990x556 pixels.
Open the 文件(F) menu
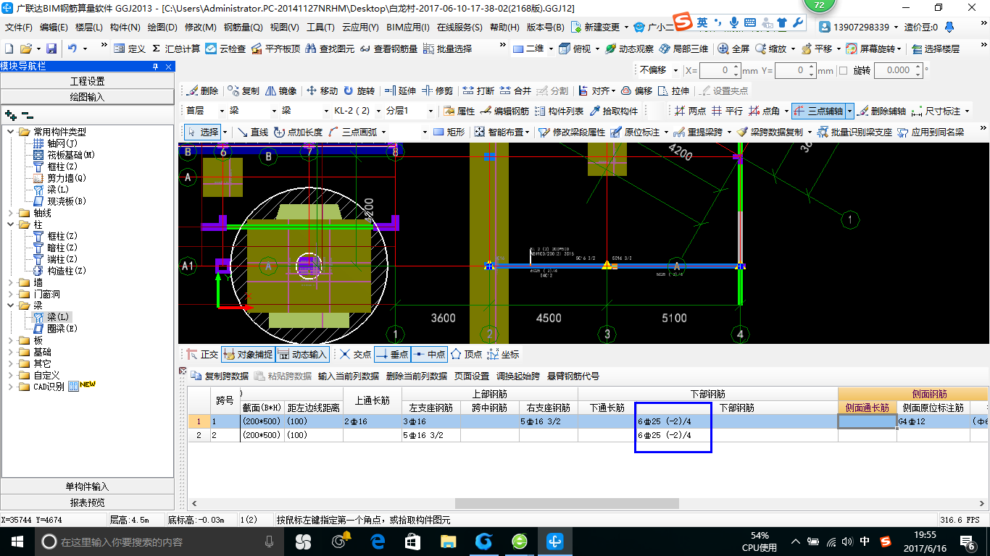pos(19,28)
